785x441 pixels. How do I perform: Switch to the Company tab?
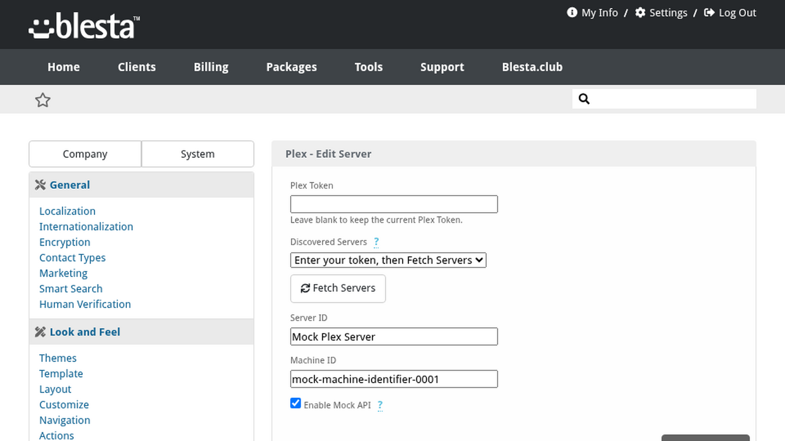(85, 154)
